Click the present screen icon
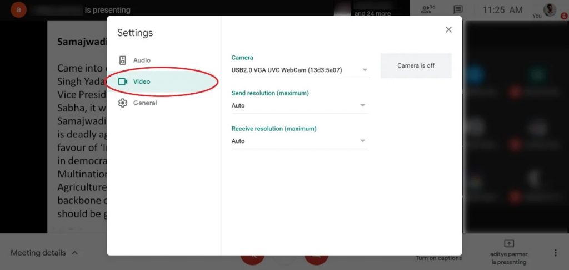 508,244
